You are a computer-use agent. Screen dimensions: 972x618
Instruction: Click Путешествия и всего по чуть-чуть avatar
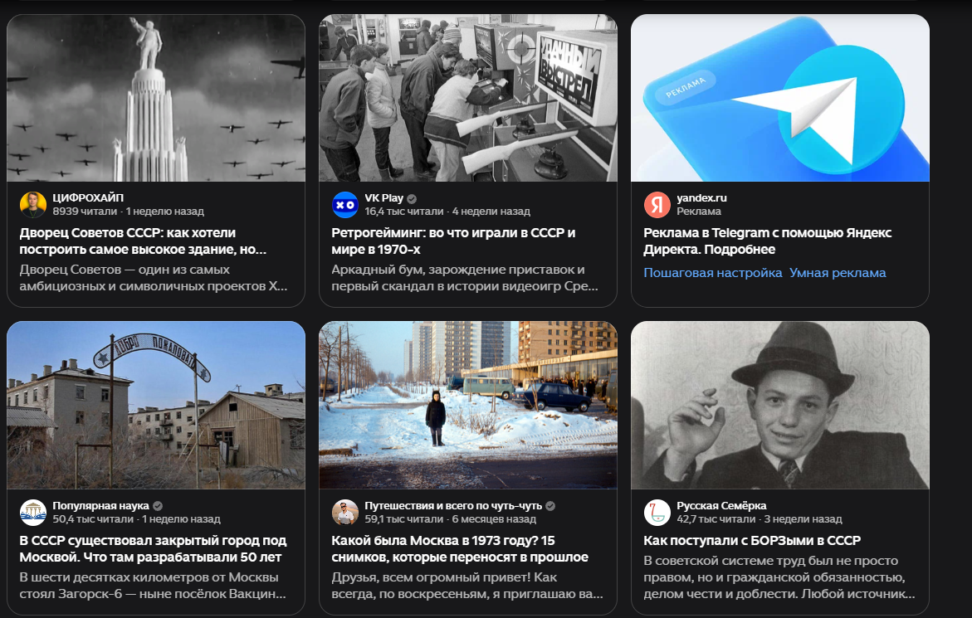(x=345, y=513)
